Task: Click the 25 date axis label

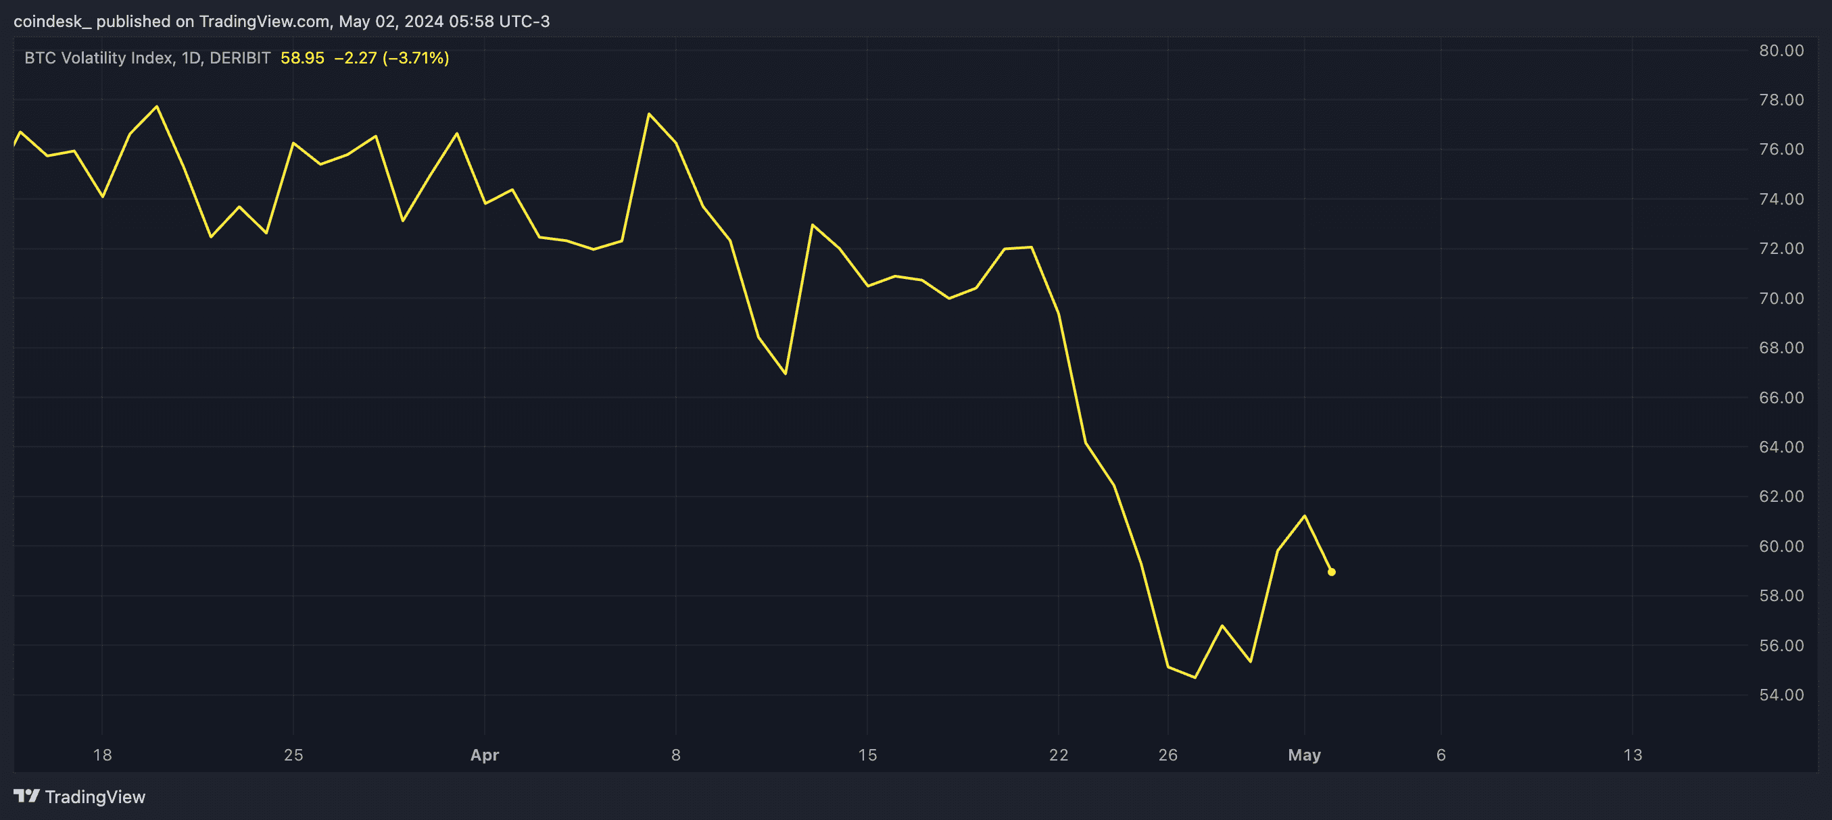Action: (x=293, y=754)
